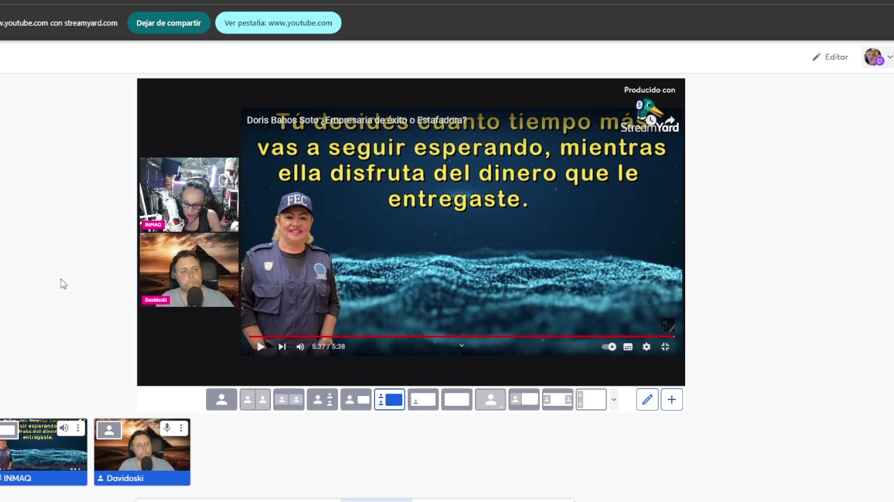Screen dimensions: 894x502
Task: Toggle subtitles in the YouTube player
Action: [628, 347]
